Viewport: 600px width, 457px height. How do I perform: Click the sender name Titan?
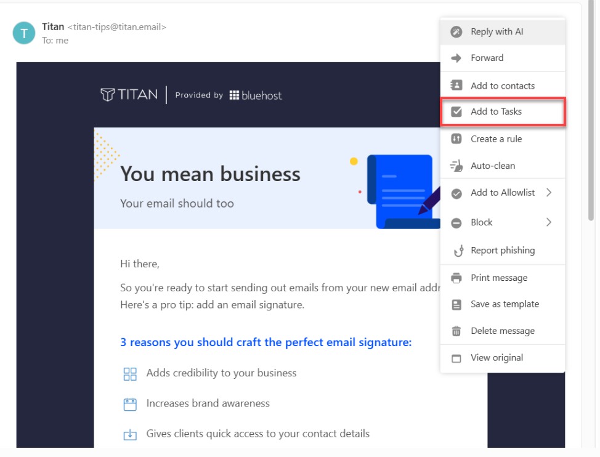click(x=53, y=26)
